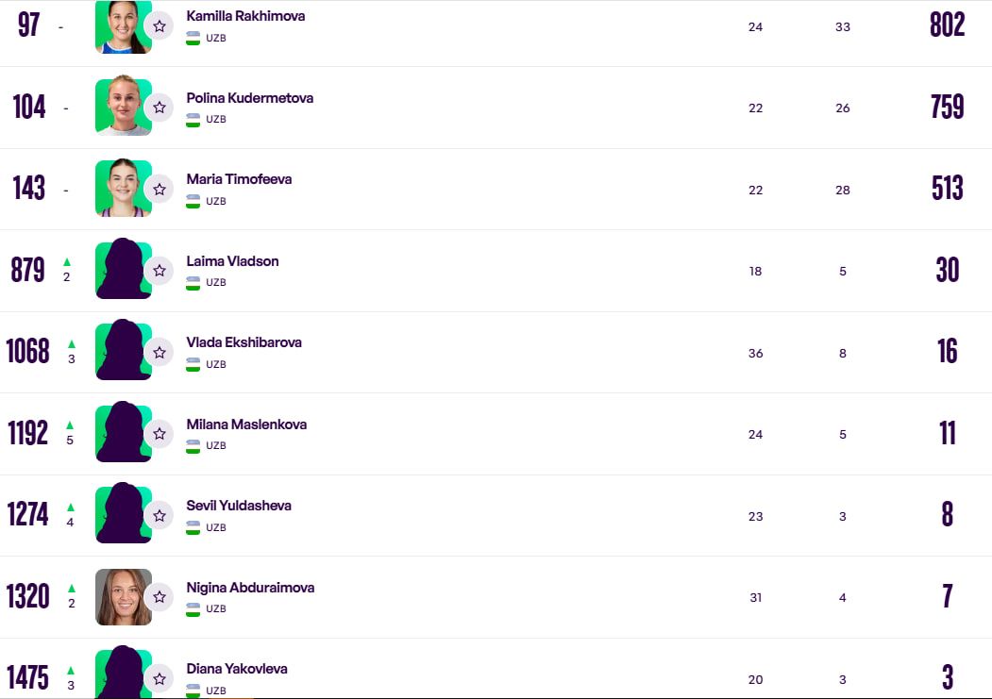
Task: Click Laima Vladson's silhouette avatar
Action: (123, 271)
